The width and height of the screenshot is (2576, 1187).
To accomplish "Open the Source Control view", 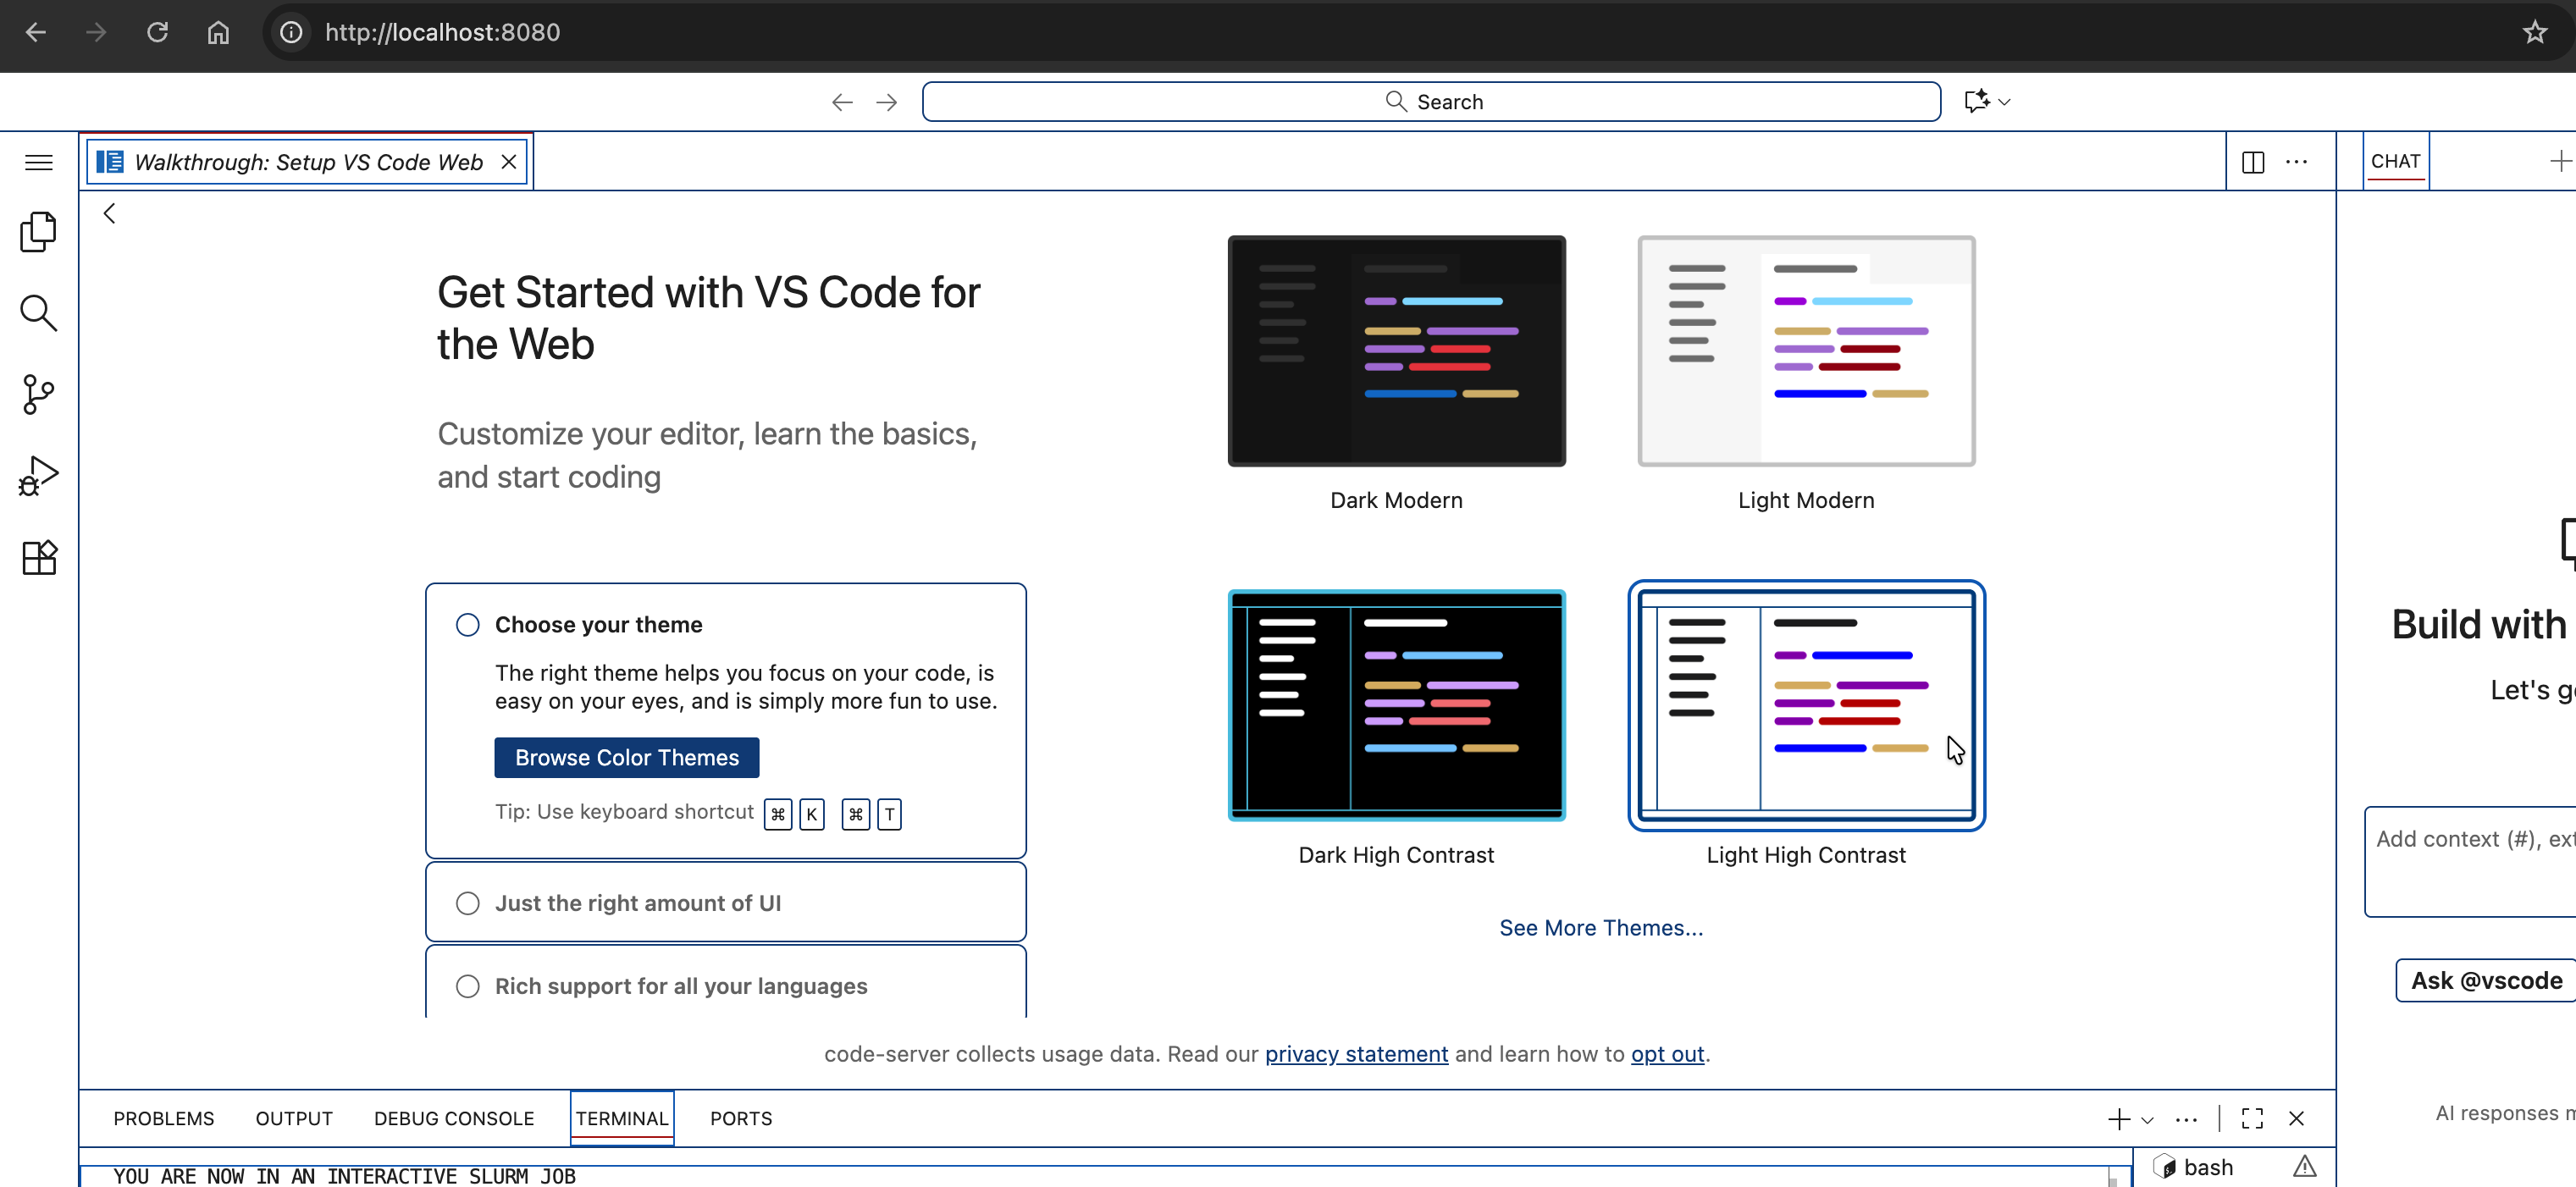I will 38,394.
